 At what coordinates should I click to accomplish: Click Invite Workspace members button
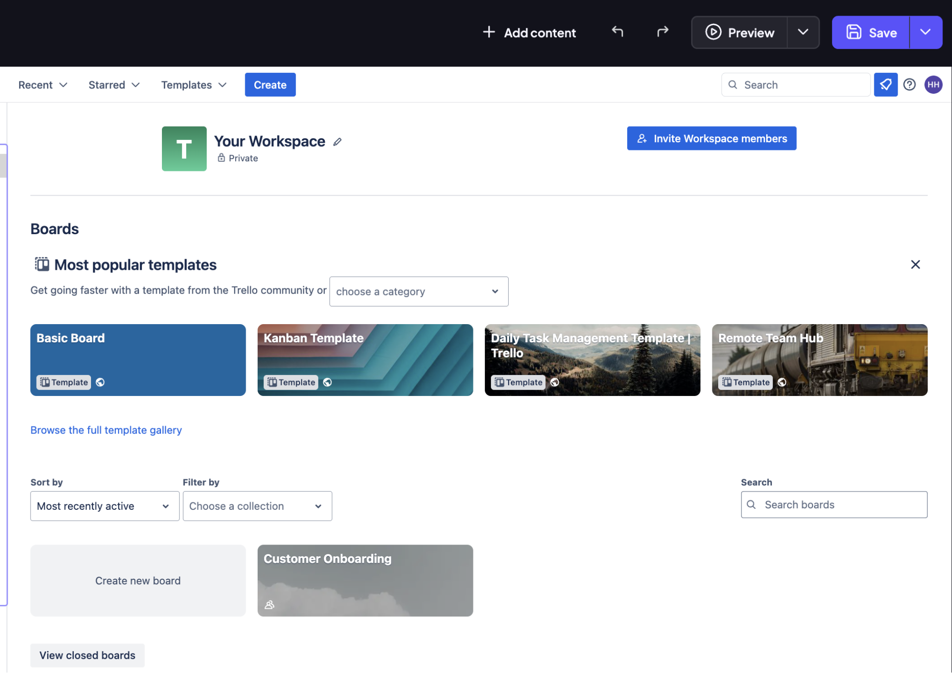pos(711,139)
